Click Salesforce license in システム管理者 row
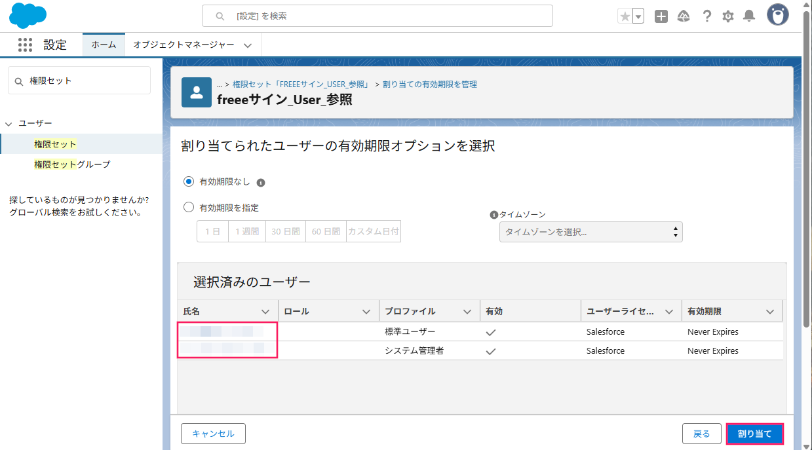The image size is (812, 450). [606, 351]
